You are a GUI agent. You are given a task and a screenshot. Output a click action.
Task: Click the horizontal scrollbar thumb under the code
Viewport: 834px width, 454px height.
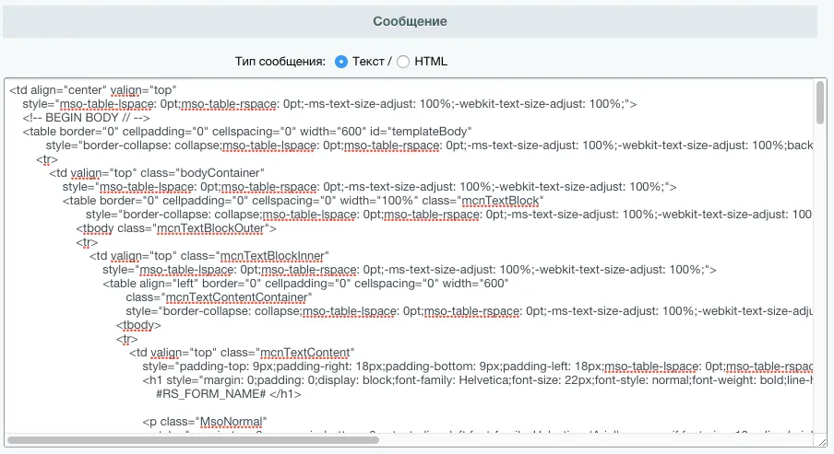194,440
